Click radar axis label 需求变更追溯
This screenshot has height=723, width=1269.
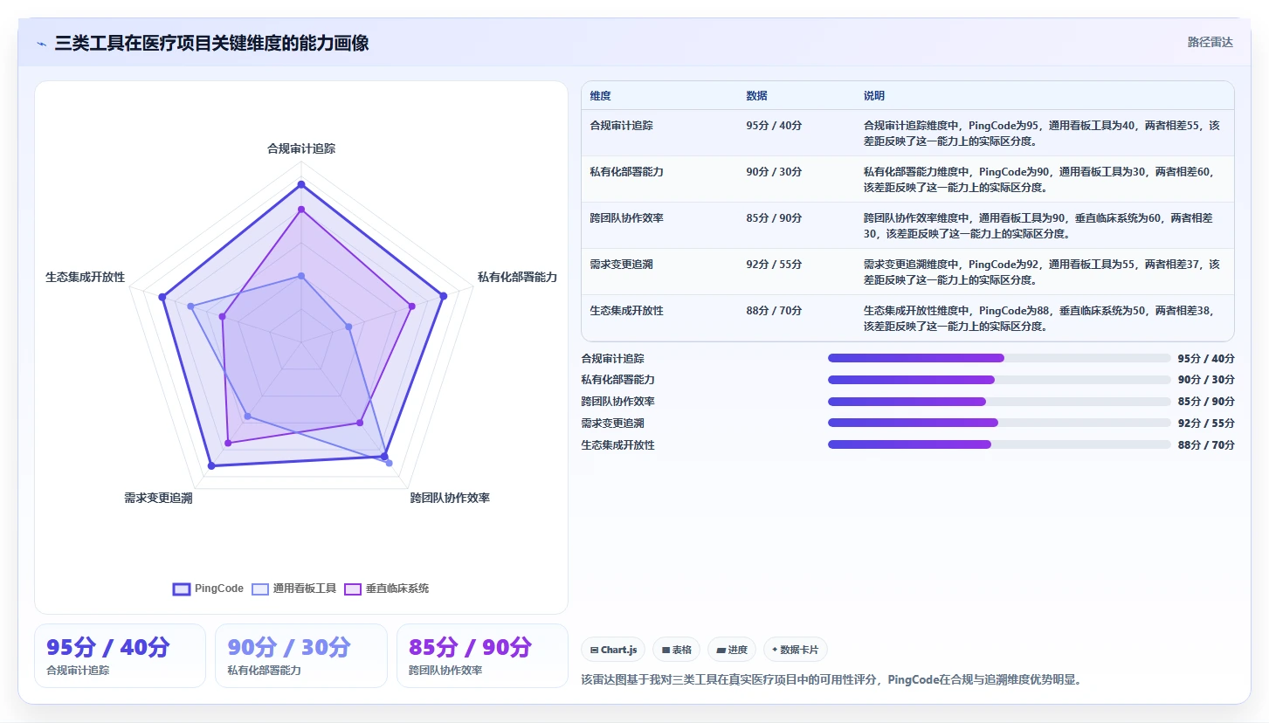(x=158, y=498)
